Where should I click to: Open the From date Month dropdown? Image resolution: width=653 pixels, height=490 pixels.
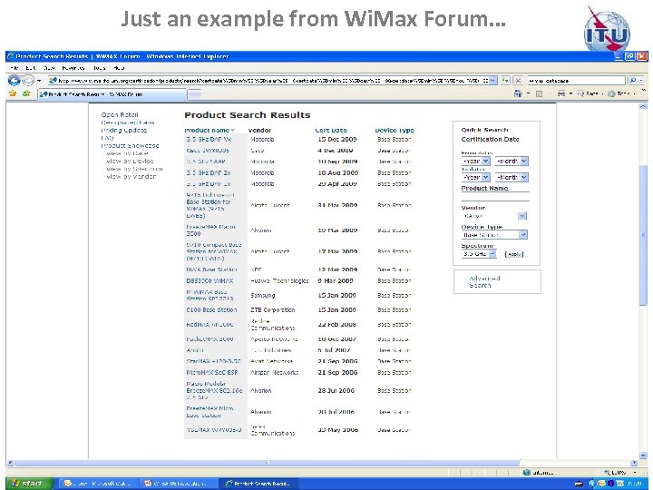tap(512, 161)
